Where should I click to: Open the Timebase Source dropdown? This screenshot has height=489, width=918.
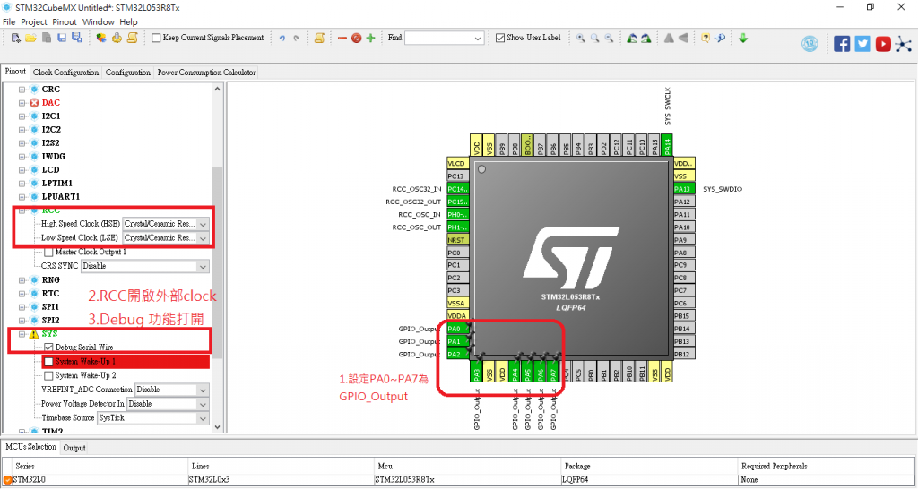pos(203,418)
